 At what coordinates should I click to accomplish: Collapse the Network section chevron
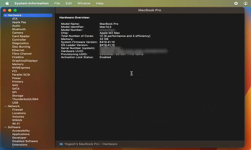click(5, 106)
